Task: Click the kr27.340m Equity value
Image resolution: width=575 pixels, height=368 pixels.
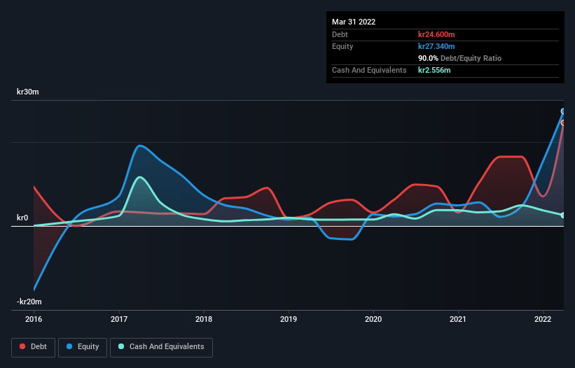Action: pyautogui.click(x=436, y=46)
